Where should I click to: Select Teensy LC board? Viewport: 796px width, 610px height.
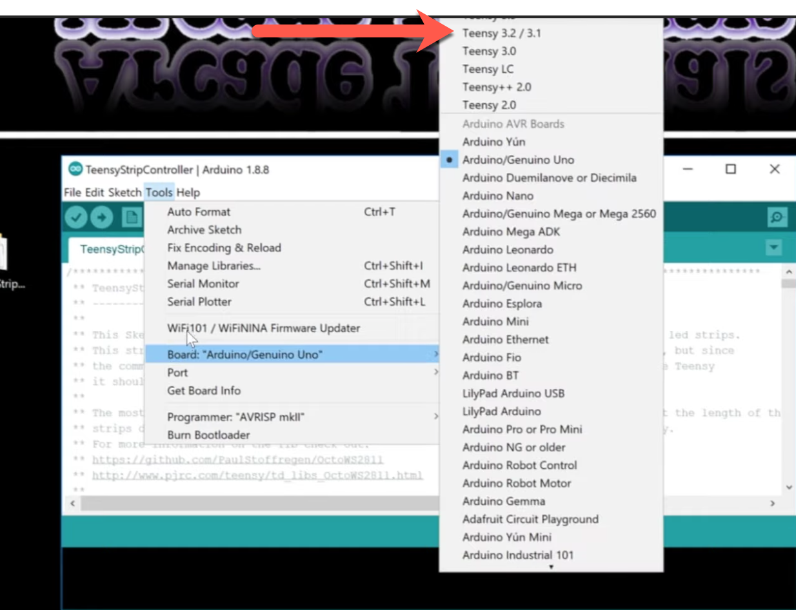[552, 69]
